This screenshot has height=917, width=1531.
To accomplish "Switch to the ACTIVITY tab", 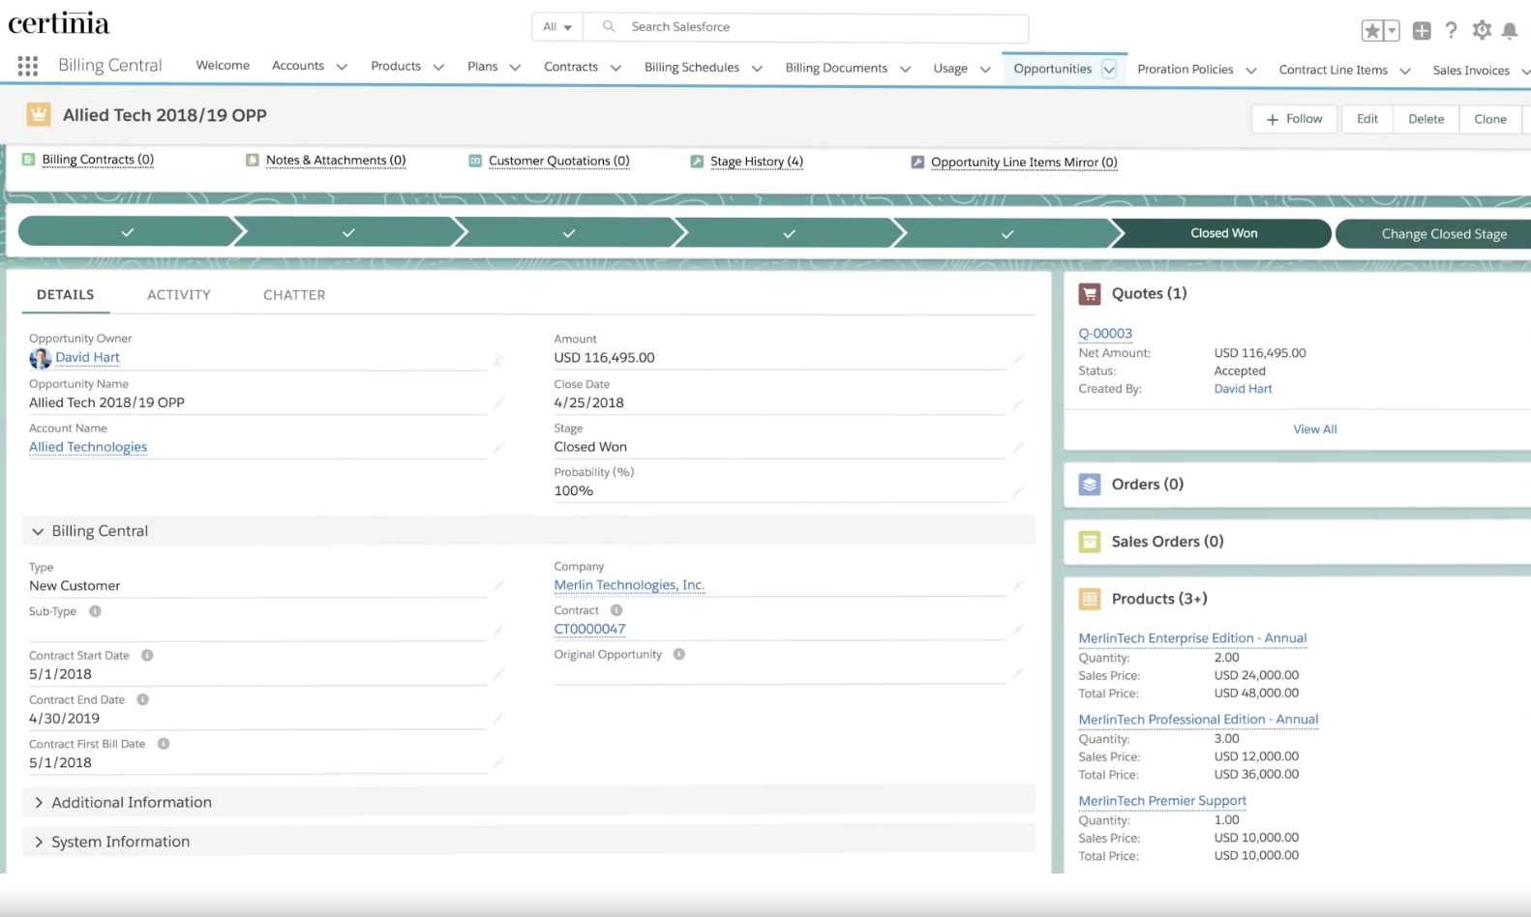I will coord(179,295).
